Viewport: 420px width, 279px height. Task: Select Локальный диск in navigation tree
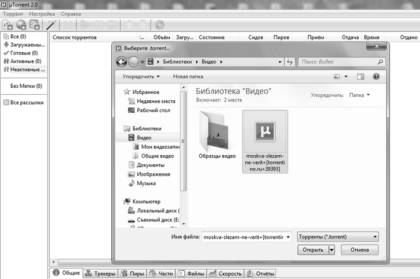[154, 210]
